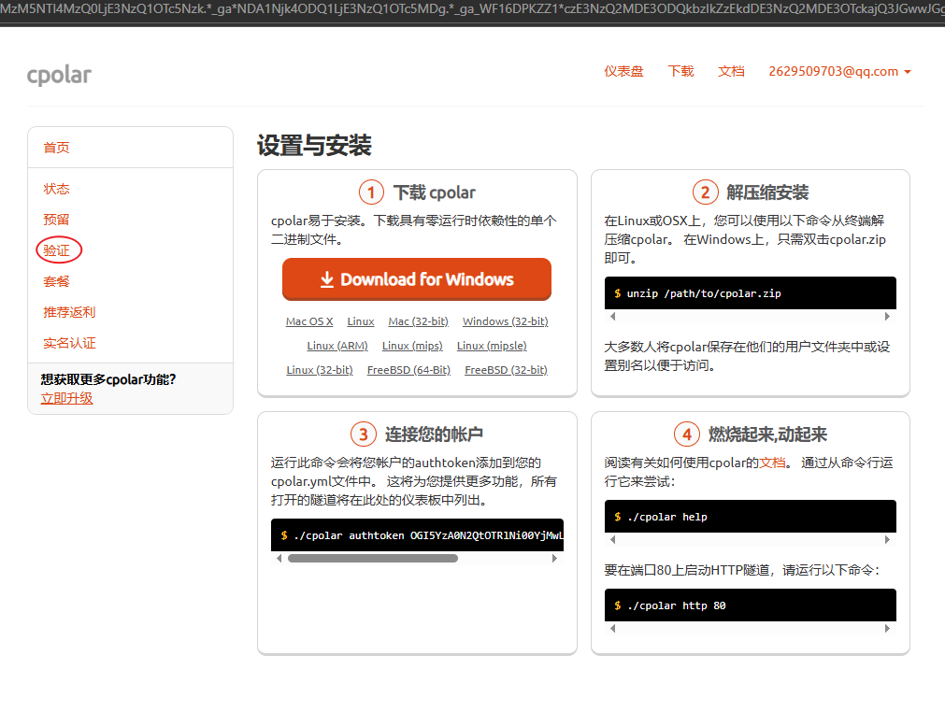
Task: Open 预留 in the sidebar
Action: click(x=57, y=220)
